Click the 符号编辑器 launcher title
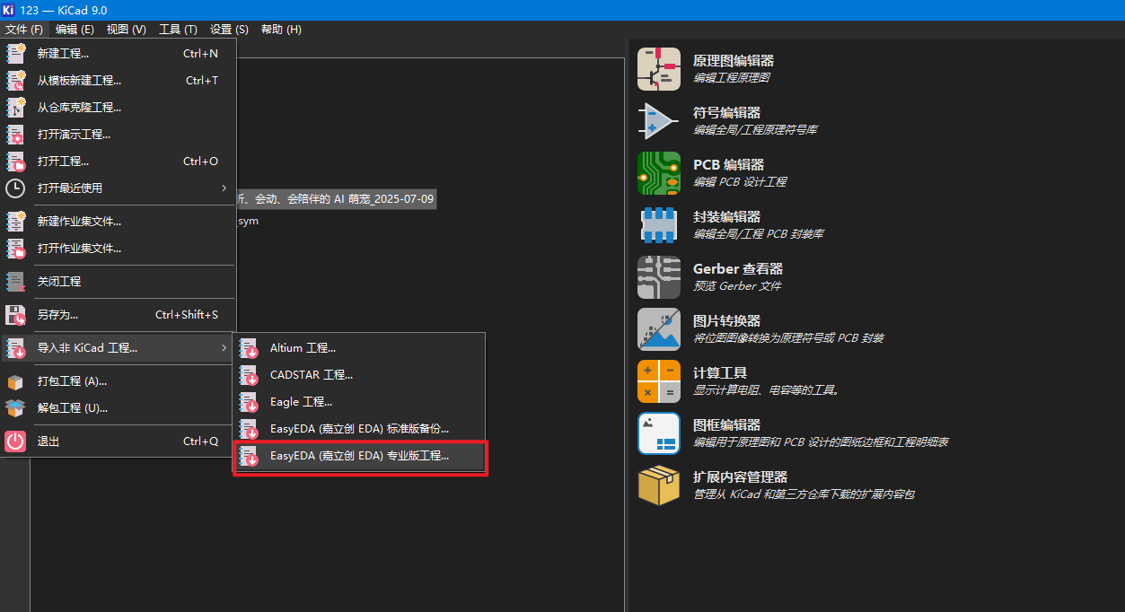This screenshot has height=612, width=1125. pyautogui.click(x=727, y=113)
